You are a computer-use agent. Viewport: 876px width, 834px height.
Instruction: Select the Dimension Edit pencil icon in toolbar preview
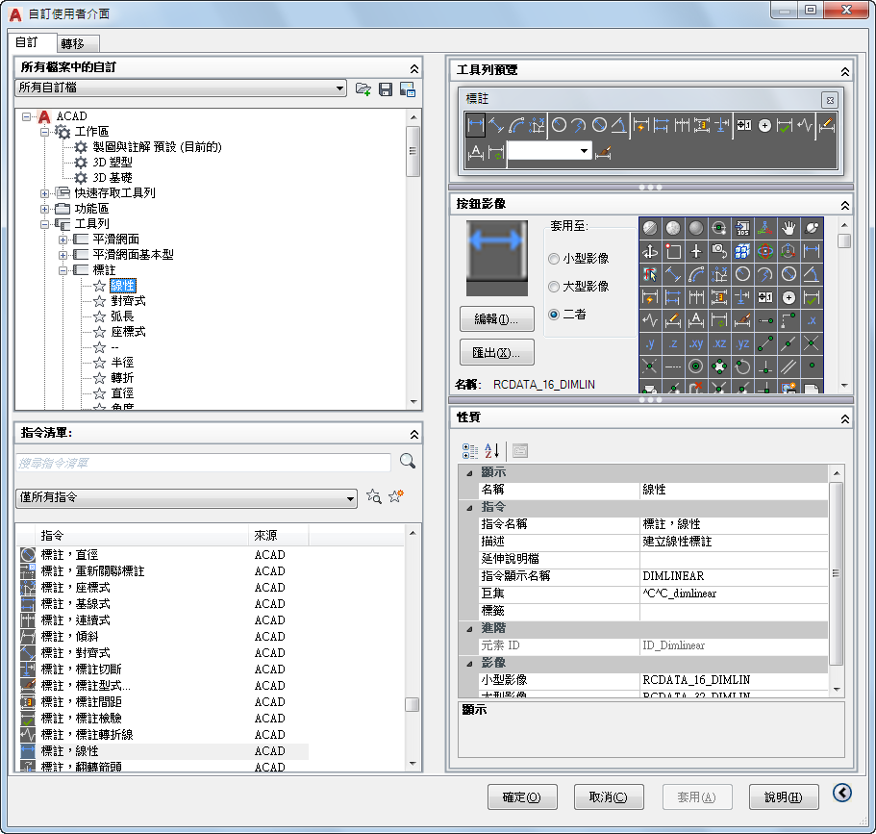tap(827, 125)
